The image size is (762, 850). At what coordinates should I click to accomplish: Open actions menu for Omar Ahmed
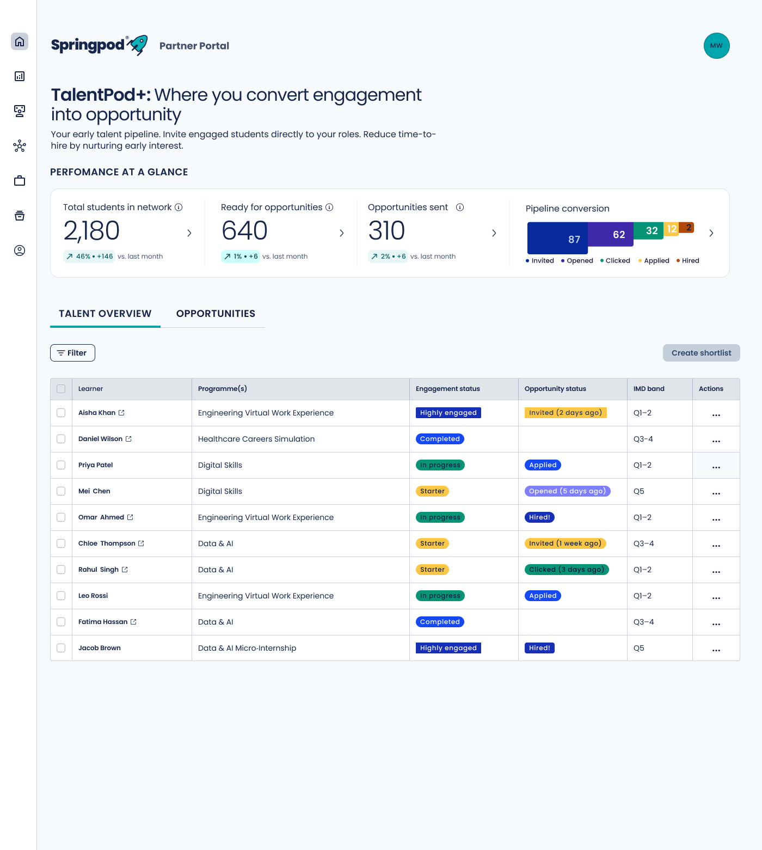coord(716,519)
